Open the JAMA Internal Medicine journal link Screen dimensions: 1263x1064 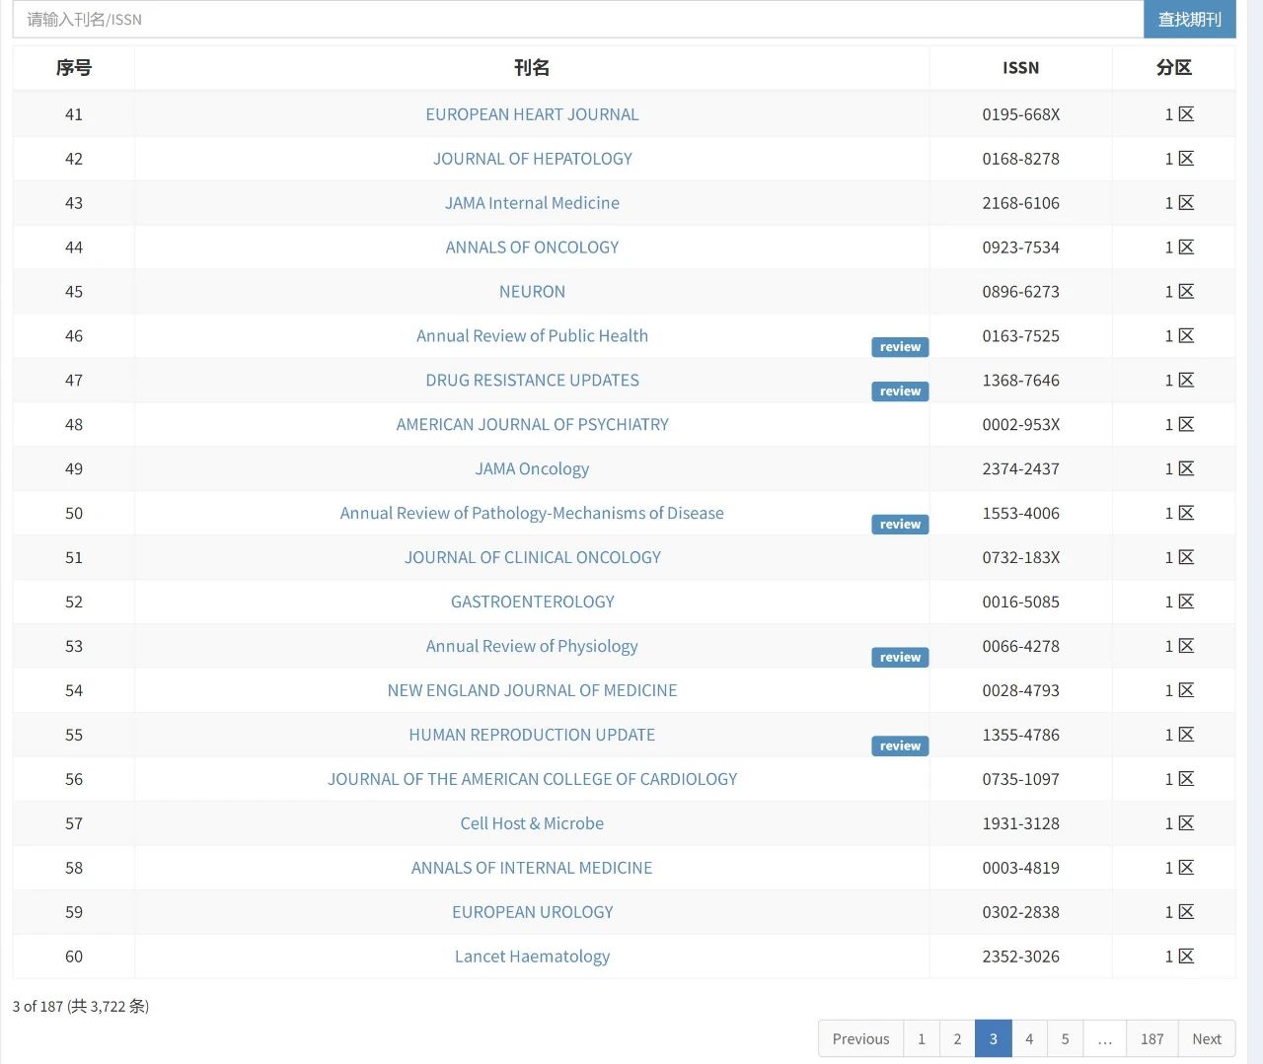tap(532, 203)
